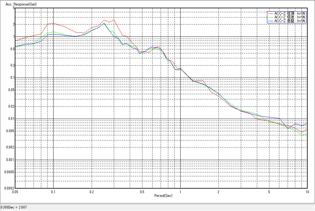Click the status bar reading 0.300Sec = 2.607
315x211 pixels.
tap(14, 207)
